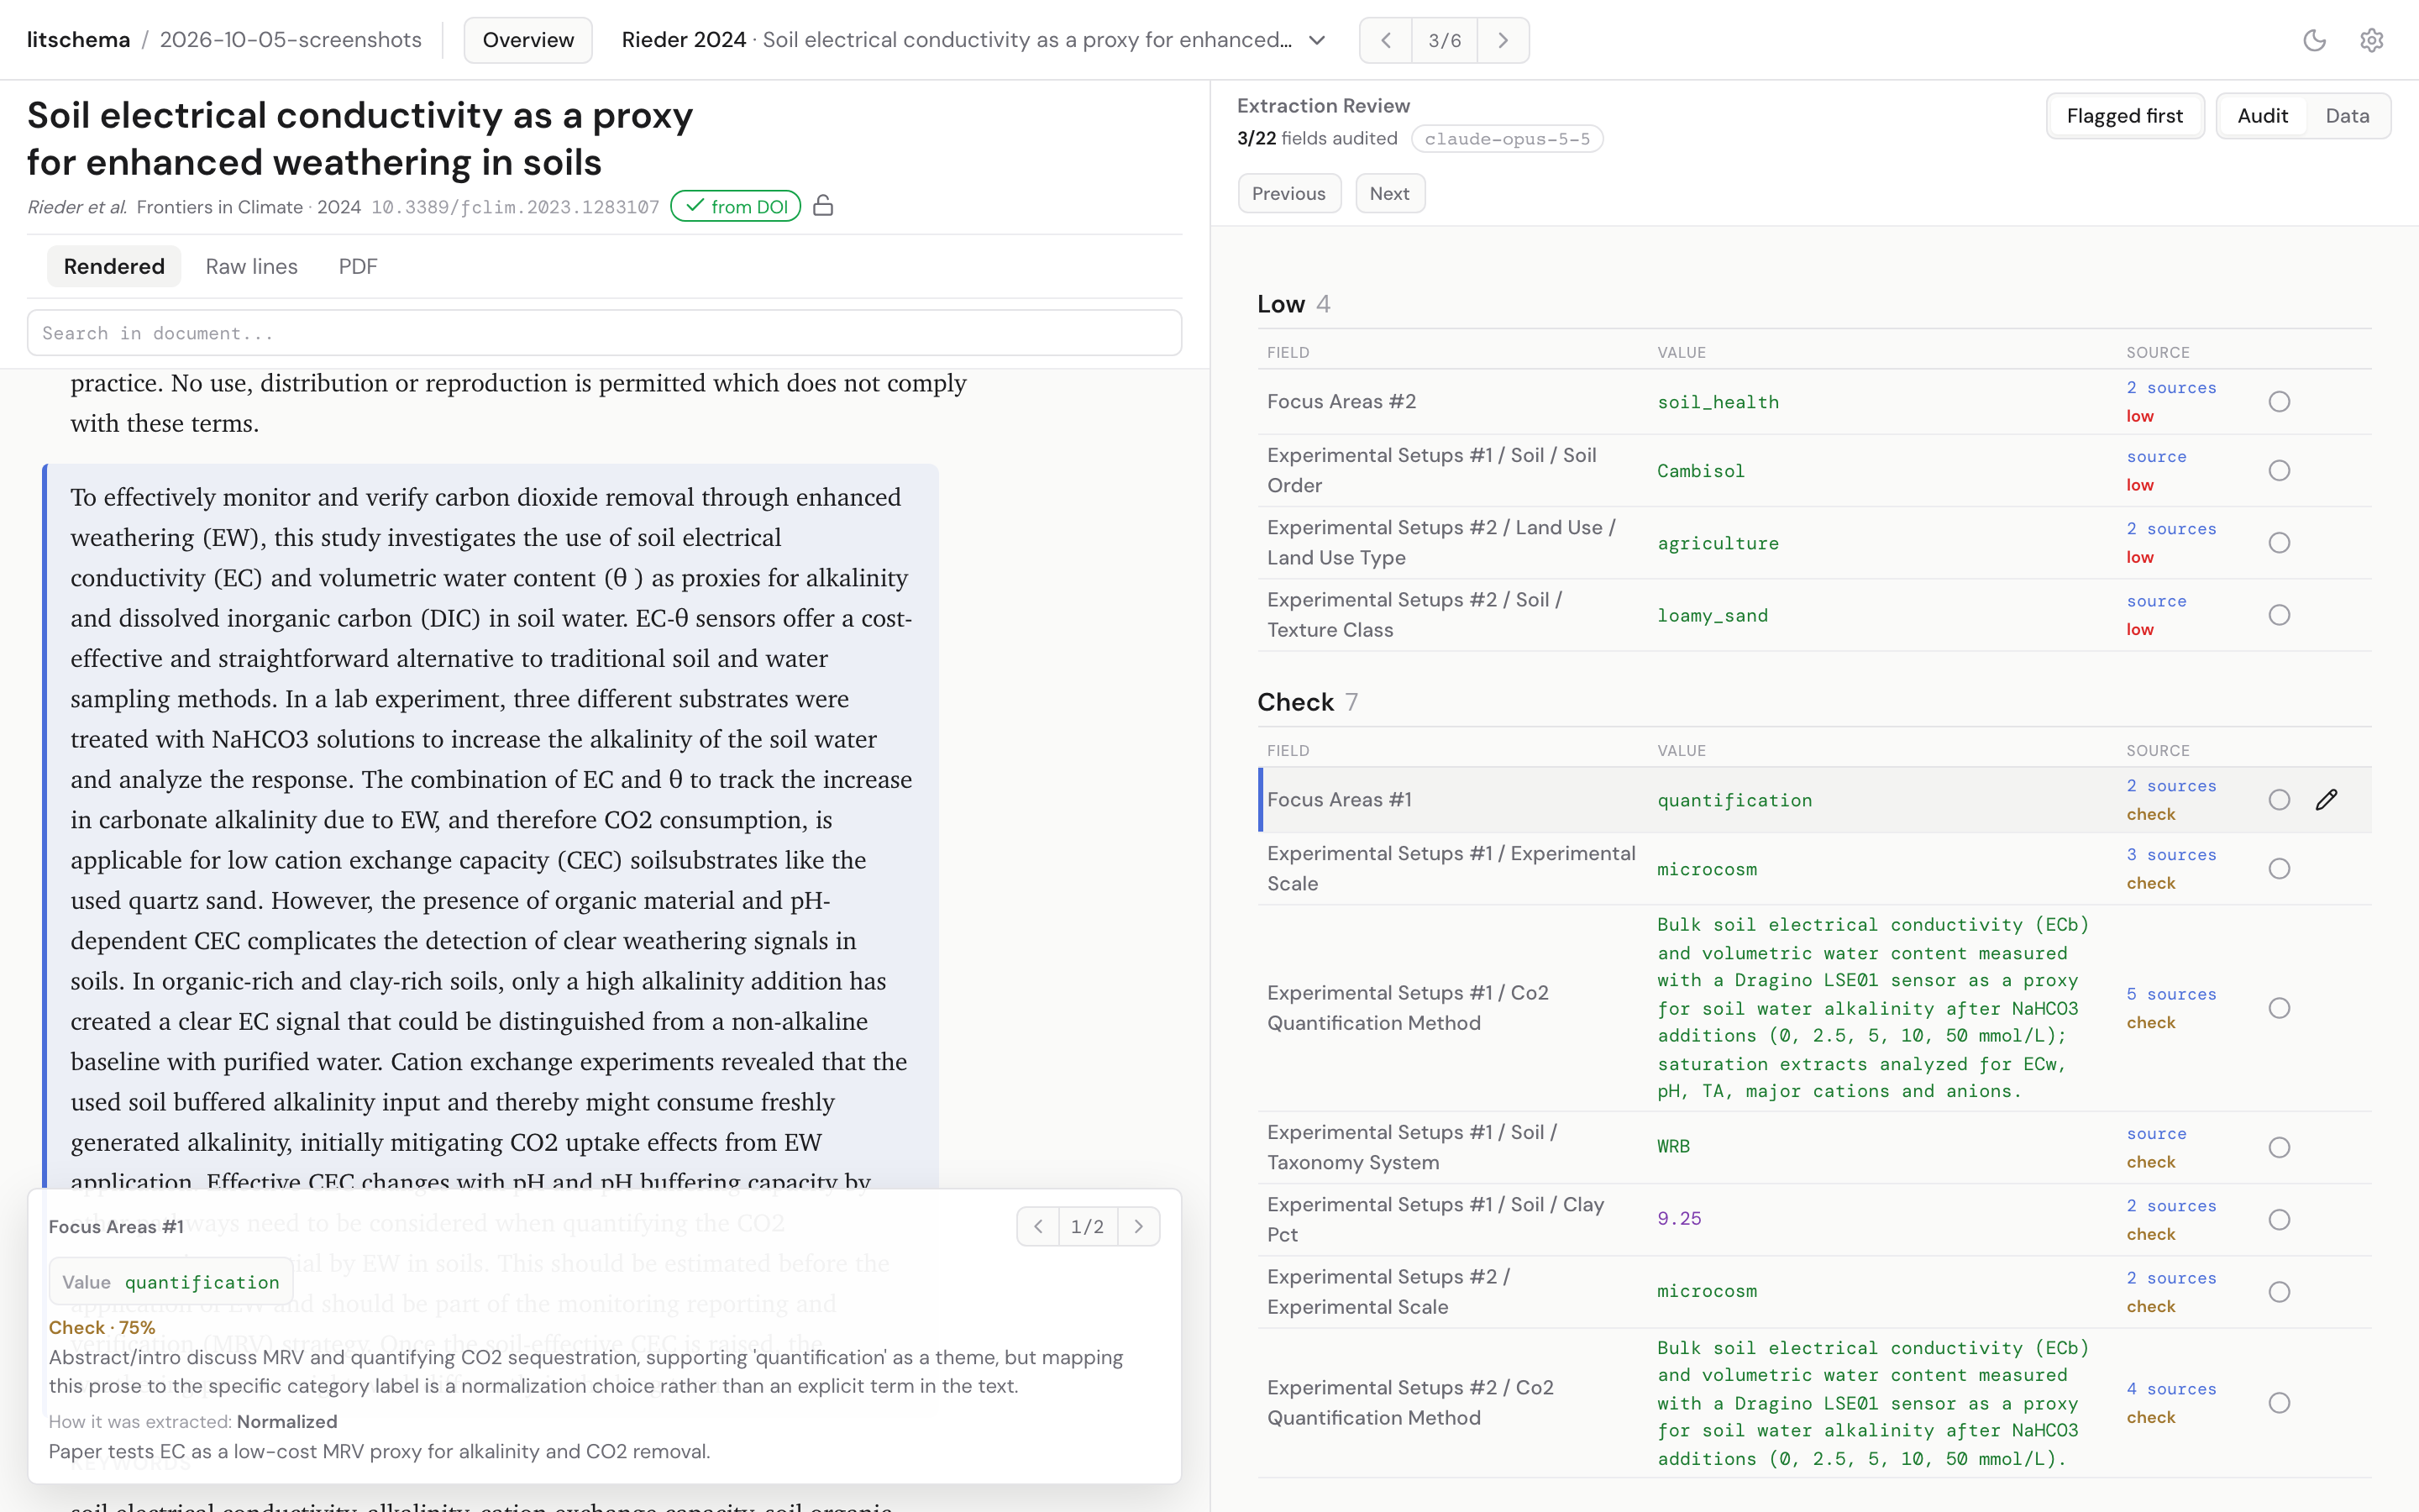Mark Setups #1 Co2 Quantification Method audited
Image resolution: width=2419 pixels, height=1512 pixels.
(x=2279, y=1007)
